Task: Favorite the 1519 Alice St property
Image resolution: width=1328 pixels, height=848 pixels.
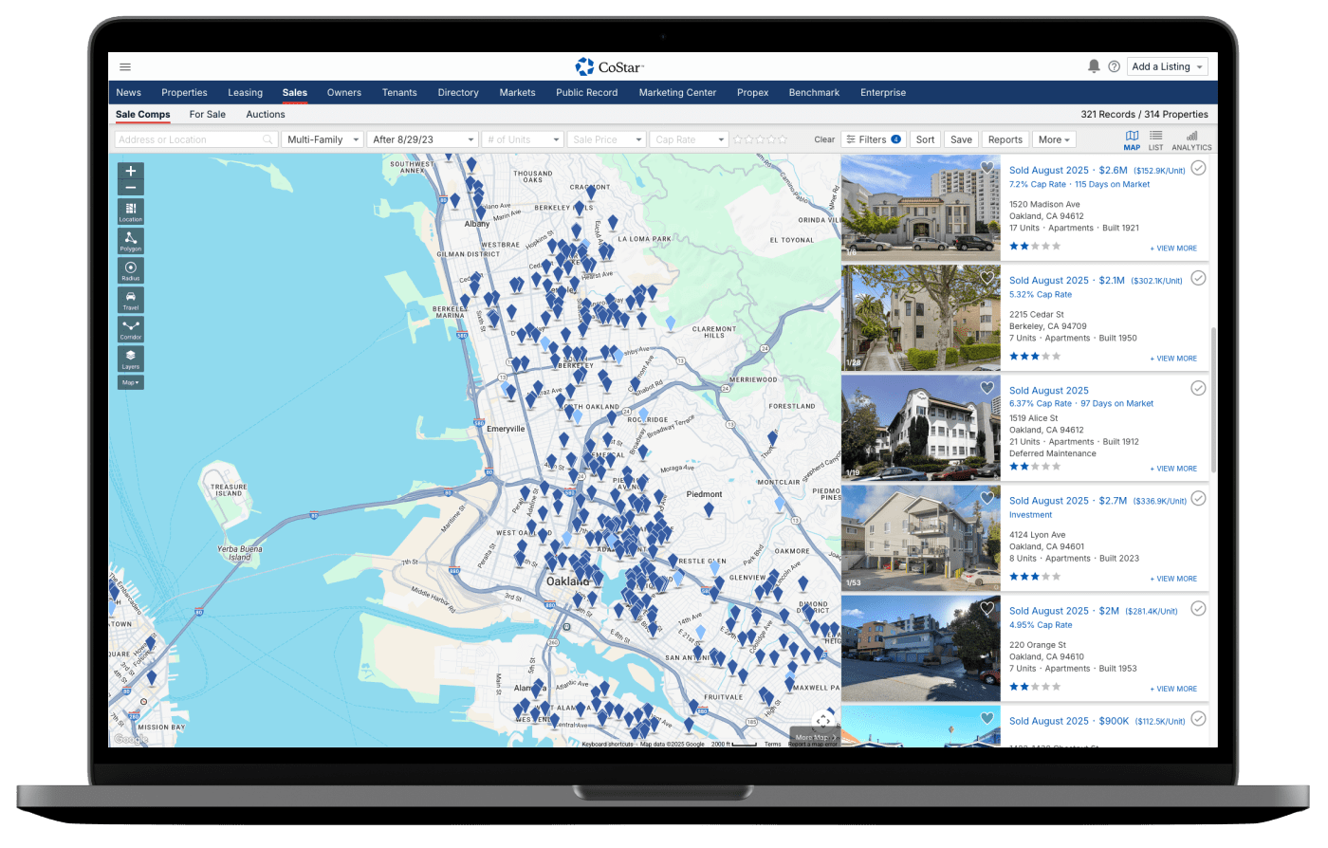Action: click(987, 388)
